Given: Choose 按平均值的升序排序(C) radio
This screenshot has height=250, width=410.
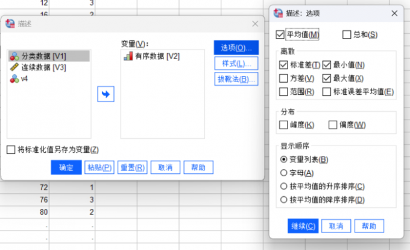Looking at the screenshot, I should click(284, 187).
